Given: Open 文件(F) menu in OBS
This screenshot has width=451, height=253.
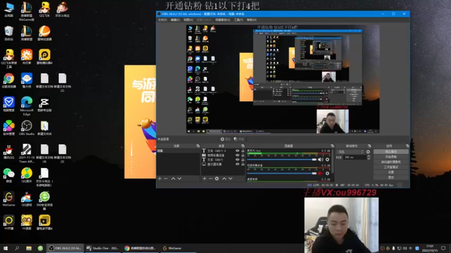Looking at the screenshot, I should point(162,20).
